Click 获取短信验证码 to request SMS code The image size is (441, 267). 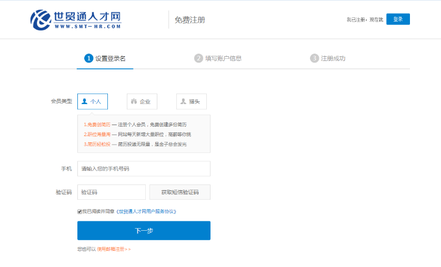coord(179,192)
